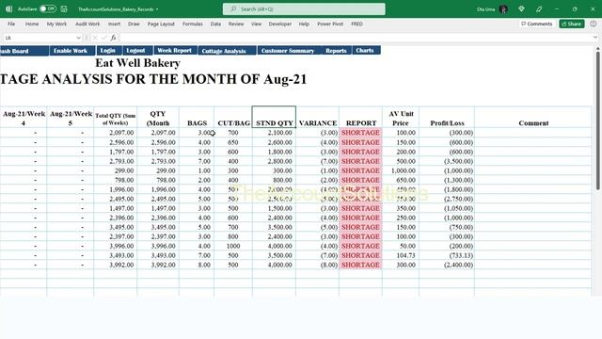This screenshot has height=339, width=602.
Task: Click the scroll-up arrow of the vertical scrollbar
Action: 598,48
